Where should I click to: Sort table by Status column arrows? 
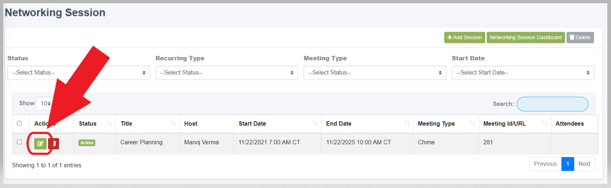tap(109, 124)
